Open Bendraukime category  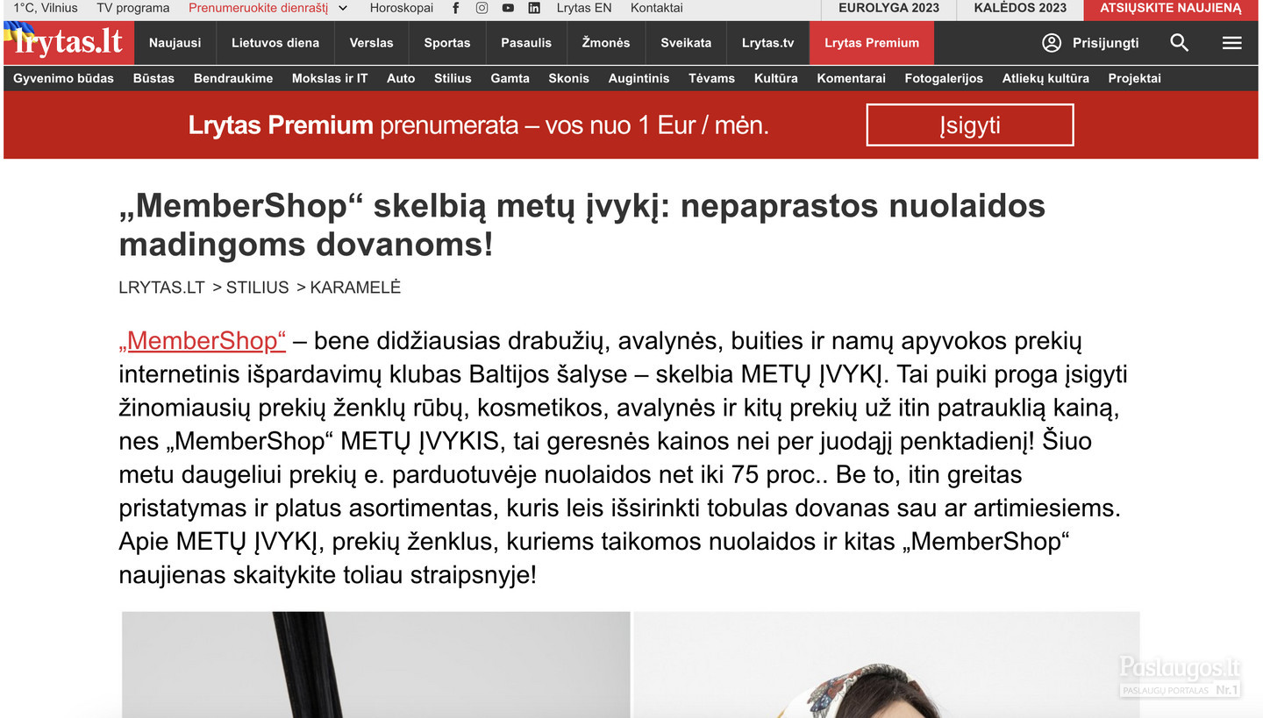(233, 78)
